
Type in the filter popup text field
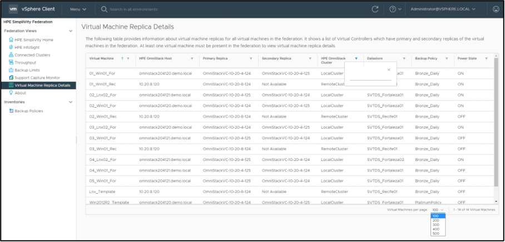pyautogui.click(x=370, y=77)
